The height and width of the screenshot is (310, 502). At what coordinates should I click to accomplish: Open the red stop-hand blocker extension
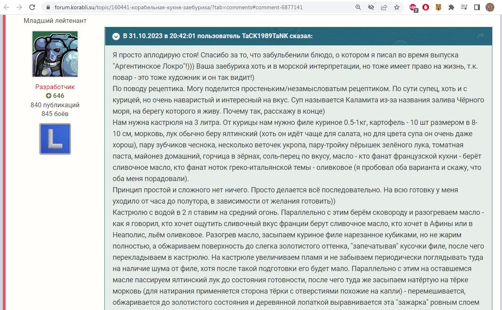(425, 7)
